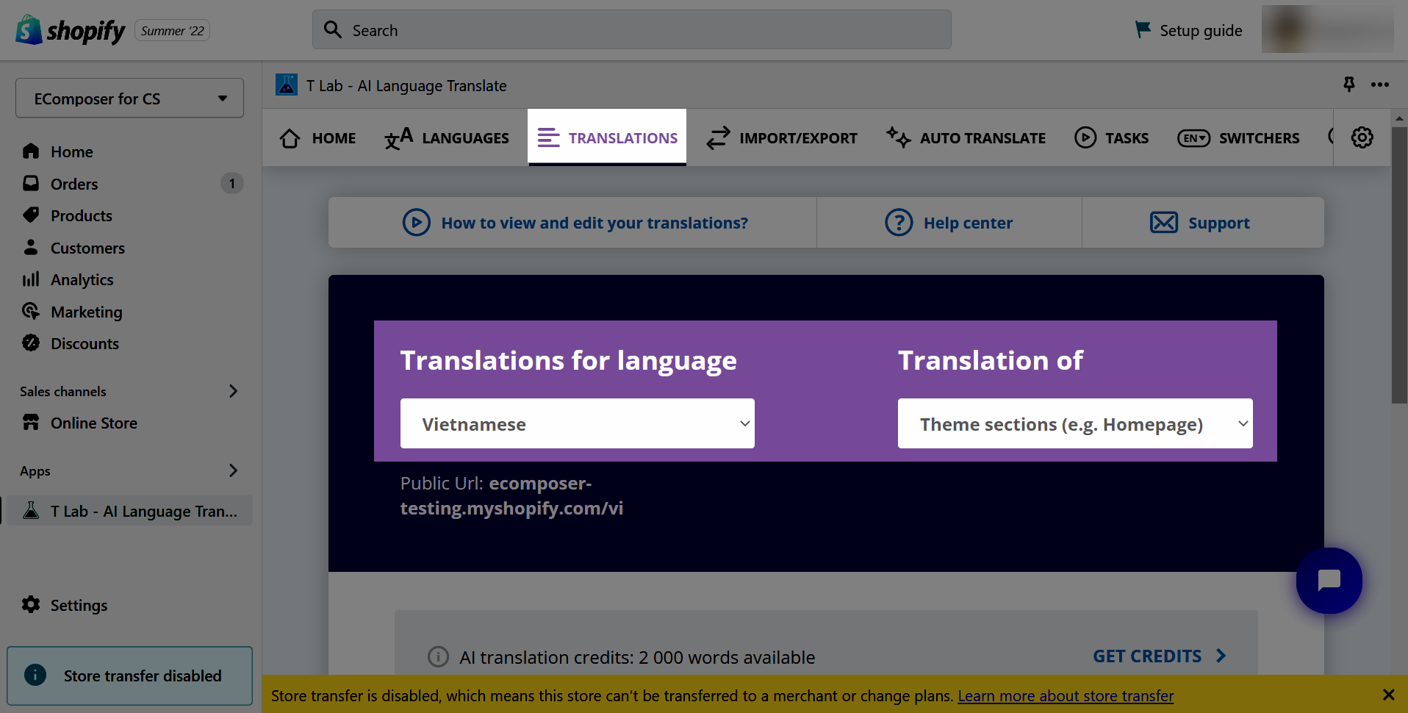Image resolution: width=1408 pixels, height=713 pixels.
Task: Click the Get Credits button
Action: click(1157, 656)
